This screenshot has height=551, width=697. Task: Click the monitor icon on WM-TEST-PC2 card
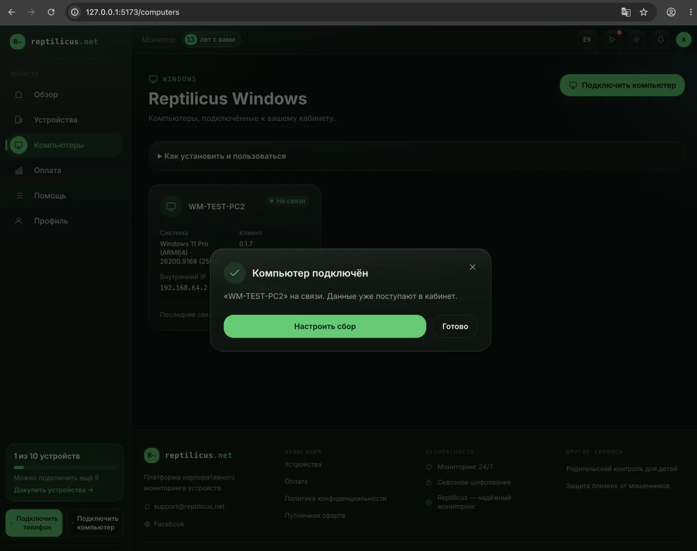[x=171, y=206]
